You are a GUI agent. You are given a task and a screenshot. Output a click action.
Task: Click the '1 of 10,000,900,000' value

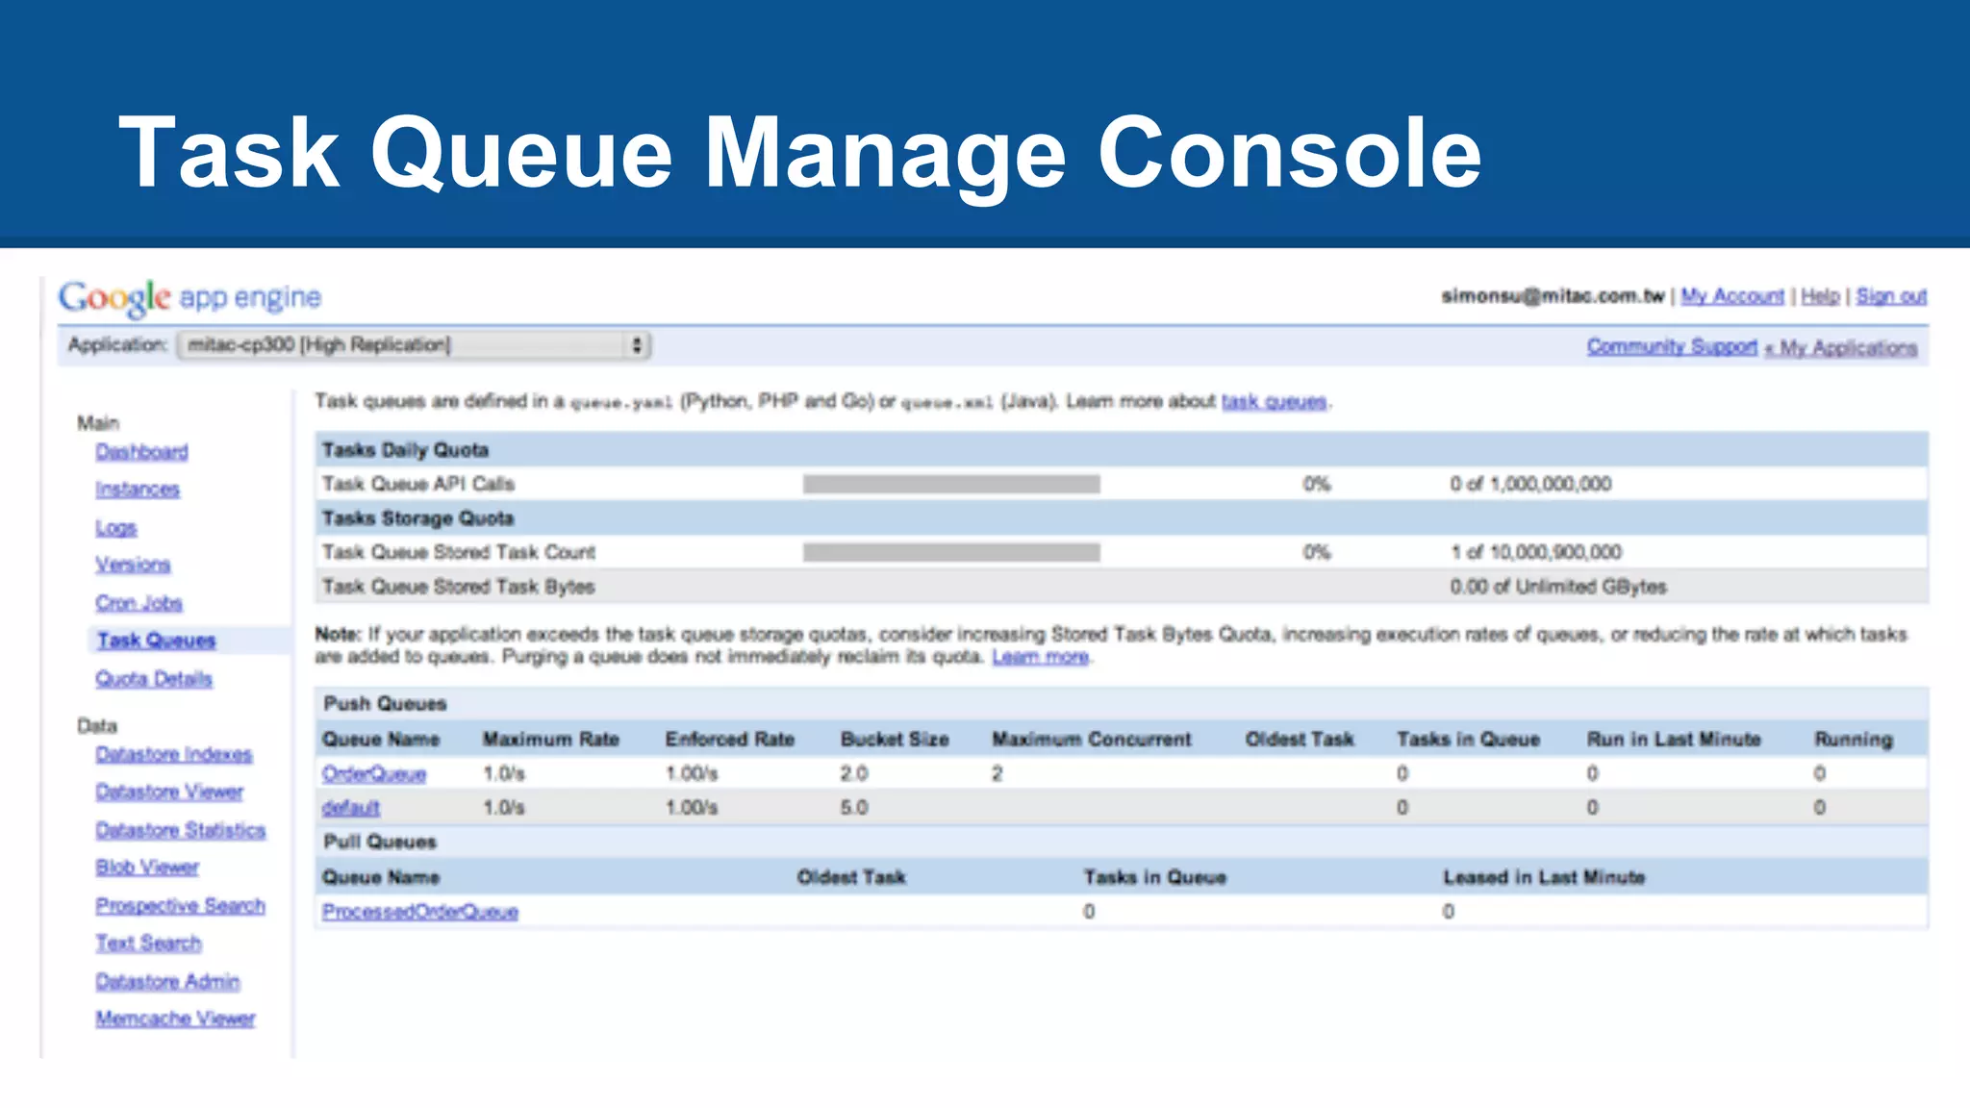(1535, 552)
